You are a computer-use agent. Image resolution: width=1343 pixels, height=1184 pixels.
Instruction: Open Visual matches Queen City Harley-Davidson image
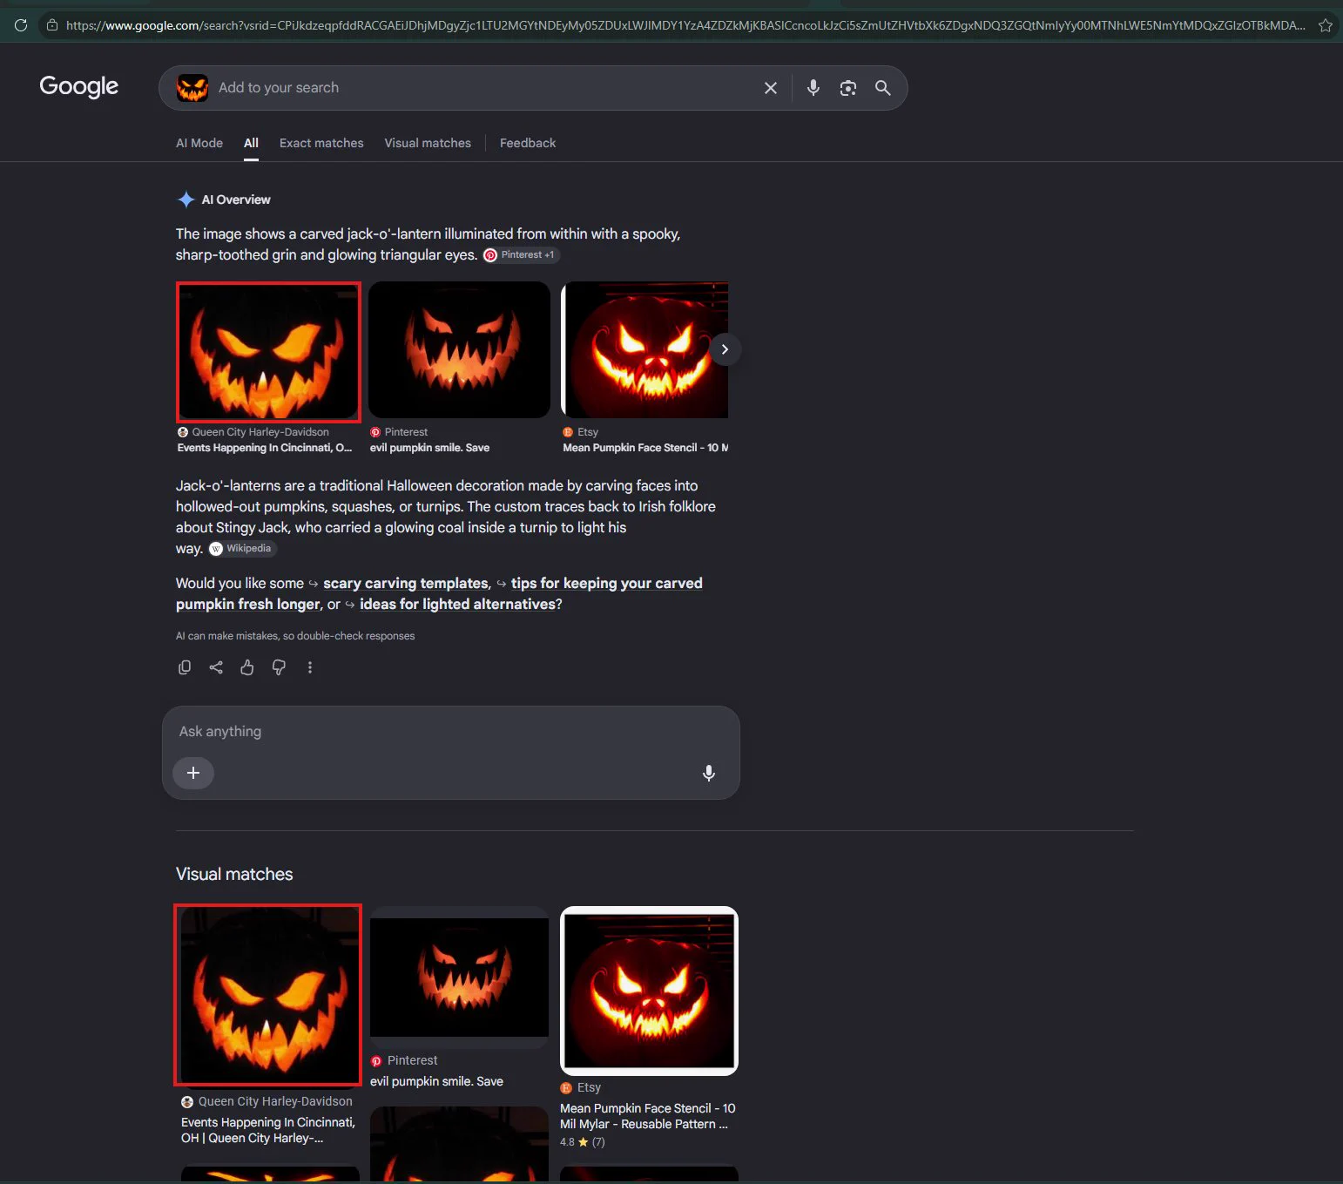click(x=268, y=996)
